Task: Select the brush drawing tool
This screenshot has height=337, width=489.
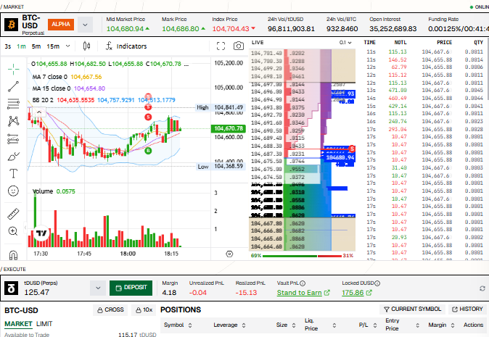Action: [x=13, y=156]
